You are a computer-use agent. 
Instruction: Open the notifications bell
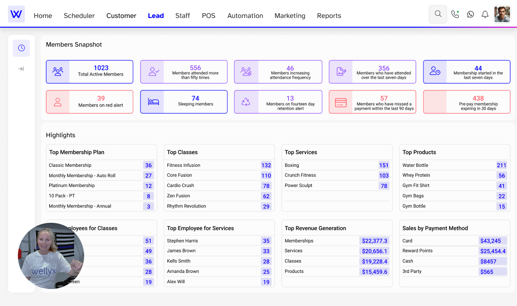tap(485, 14)
